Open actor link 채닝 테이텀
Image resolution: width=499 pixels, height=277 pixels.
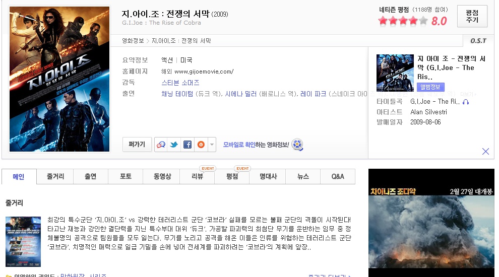(177, 94)
